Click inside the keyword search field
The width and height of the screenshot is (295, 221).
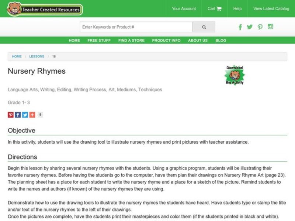(x=133, y=27)
